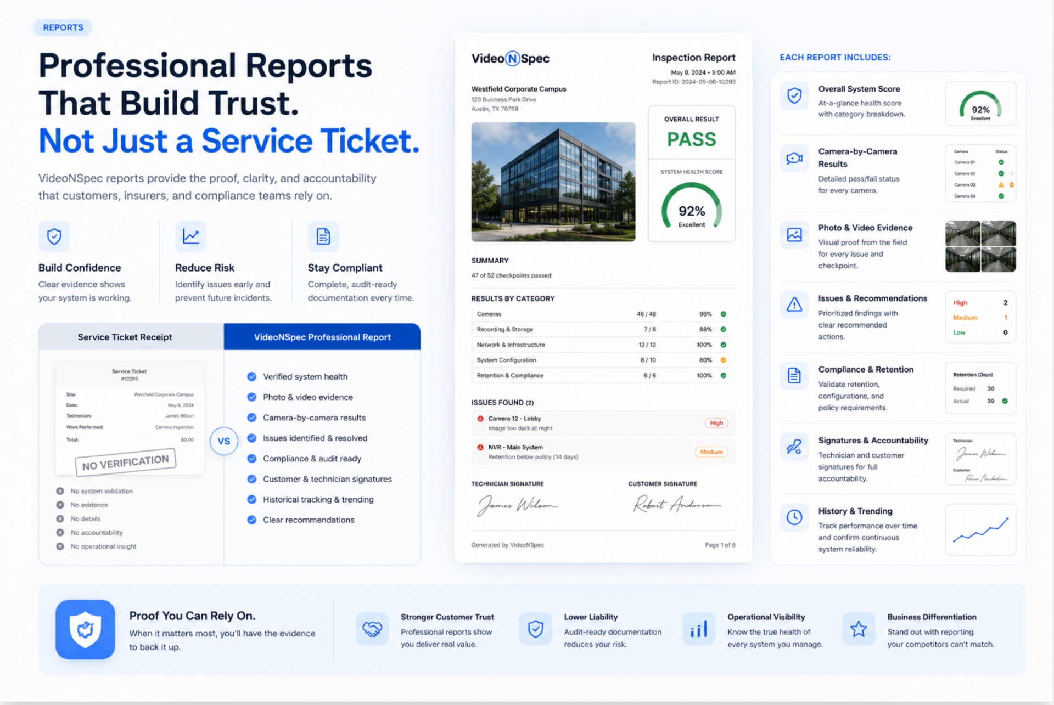The image size is (1054, 705).
Task: Click the NO VERIFICATION stamp
Action: (x=126, y=462)
